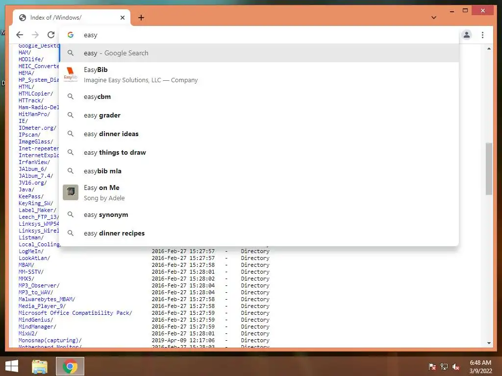The width and height of the screenshot is (502, 376).
Task: Click the Adele song thumbnail
Action: [x=71, y=192]
